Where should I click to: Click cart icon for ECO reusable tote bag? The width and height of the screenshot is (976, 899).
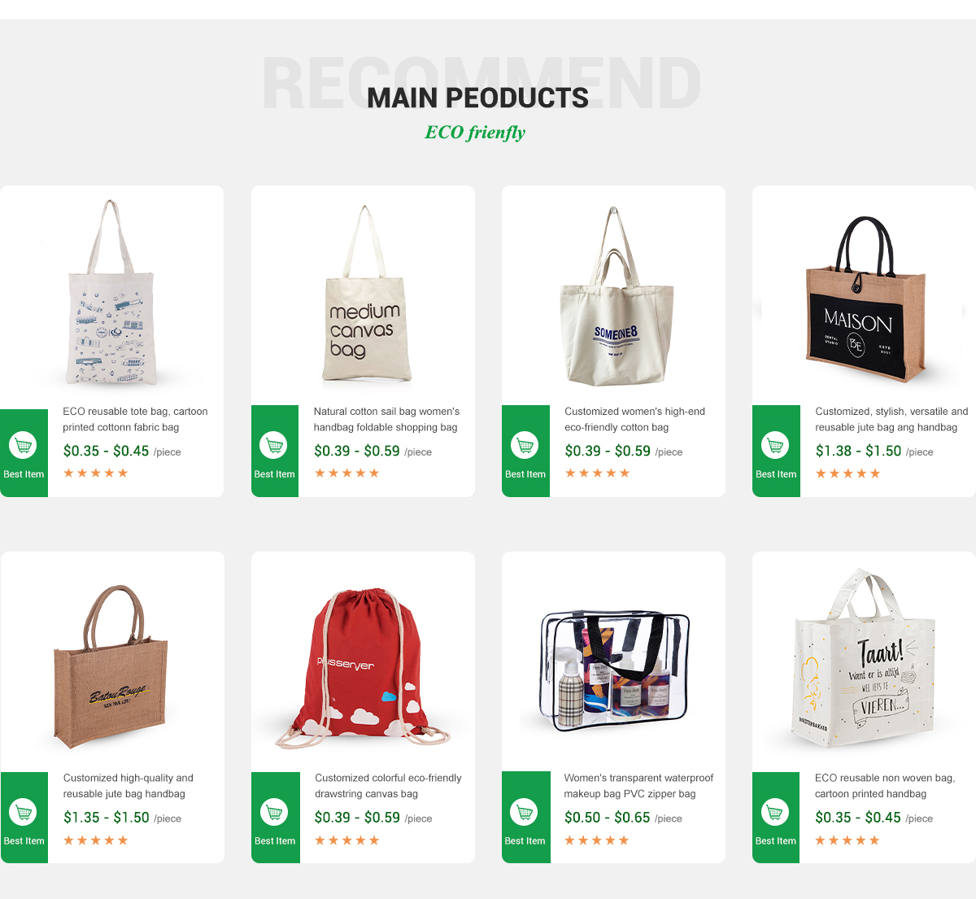click(x=24, y=445)
